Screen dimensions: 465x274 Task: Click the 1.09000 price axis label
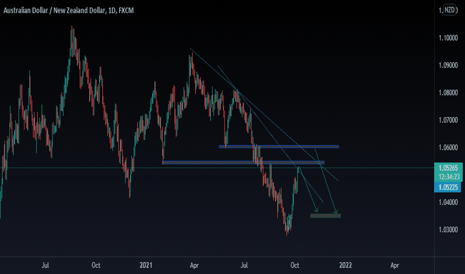(x=448, y=65)
